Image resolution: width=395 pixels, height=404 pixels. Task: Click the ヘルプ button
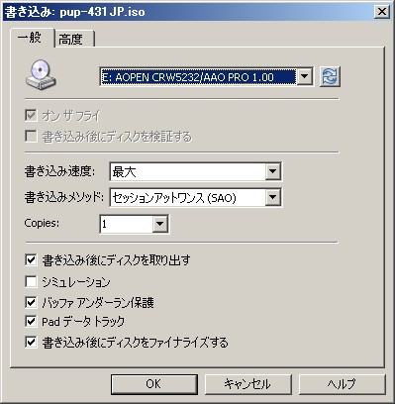(x=342, y=384)
